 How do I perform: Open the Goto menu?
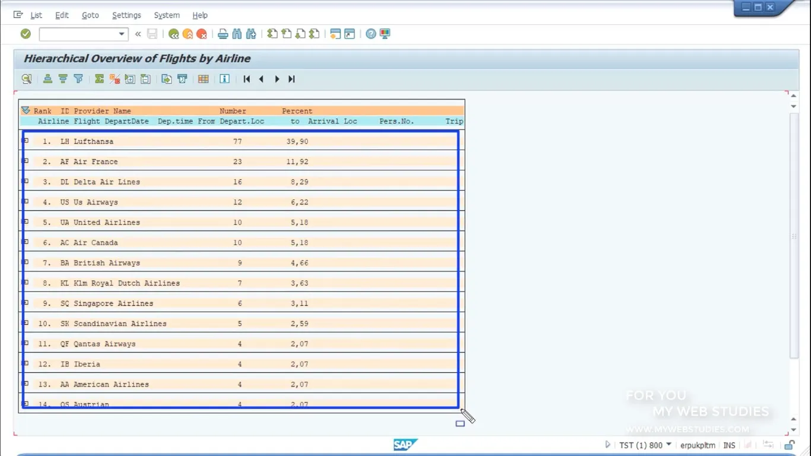90,15
